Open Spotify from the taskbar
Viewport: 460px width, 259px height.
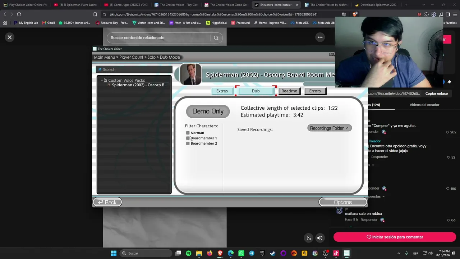pos(189,253)
